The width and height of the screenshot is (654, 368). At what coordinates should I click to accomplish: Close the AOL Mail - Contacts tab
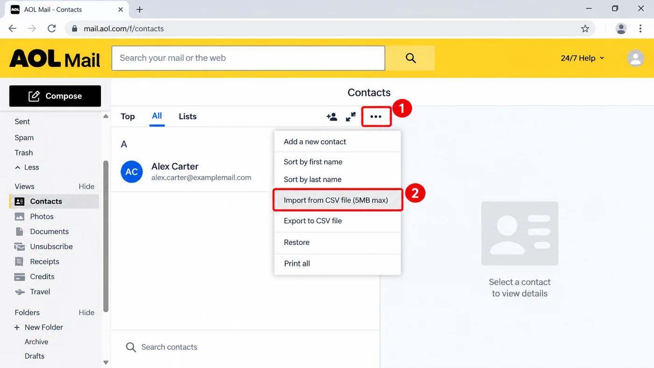[121, 9]
